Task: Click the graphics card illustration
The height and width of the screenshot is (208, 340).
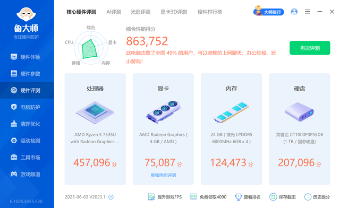Action: click(163, 112)
